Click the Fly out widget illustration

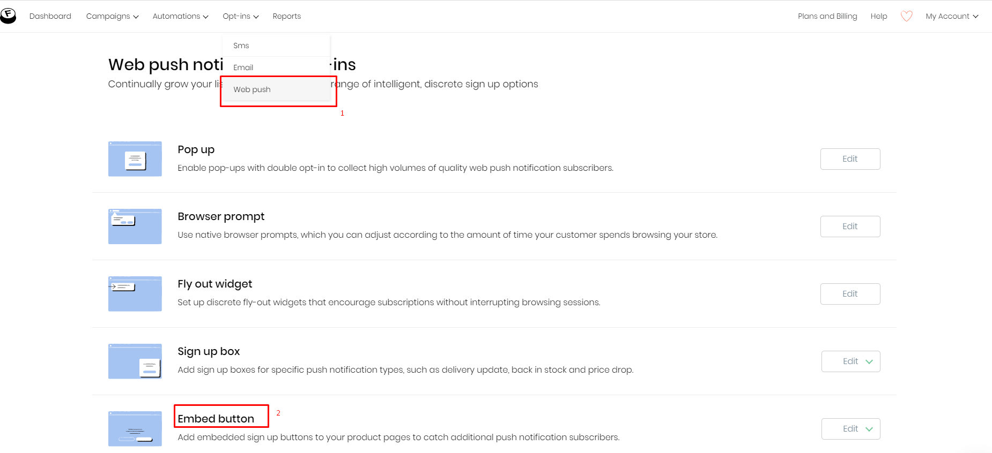point(135,294)
